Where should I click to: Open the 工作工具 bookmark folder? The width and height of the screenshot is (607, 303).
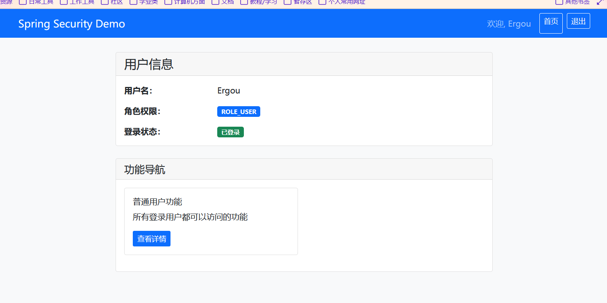pos(77,2)
